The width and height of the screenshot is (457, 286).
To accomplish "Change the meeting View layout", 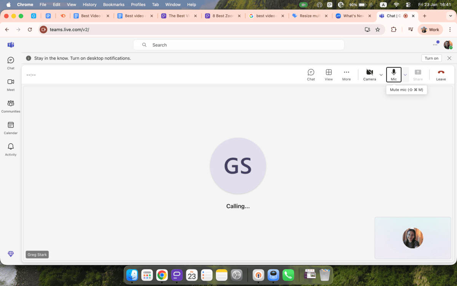I will (328, 74).
